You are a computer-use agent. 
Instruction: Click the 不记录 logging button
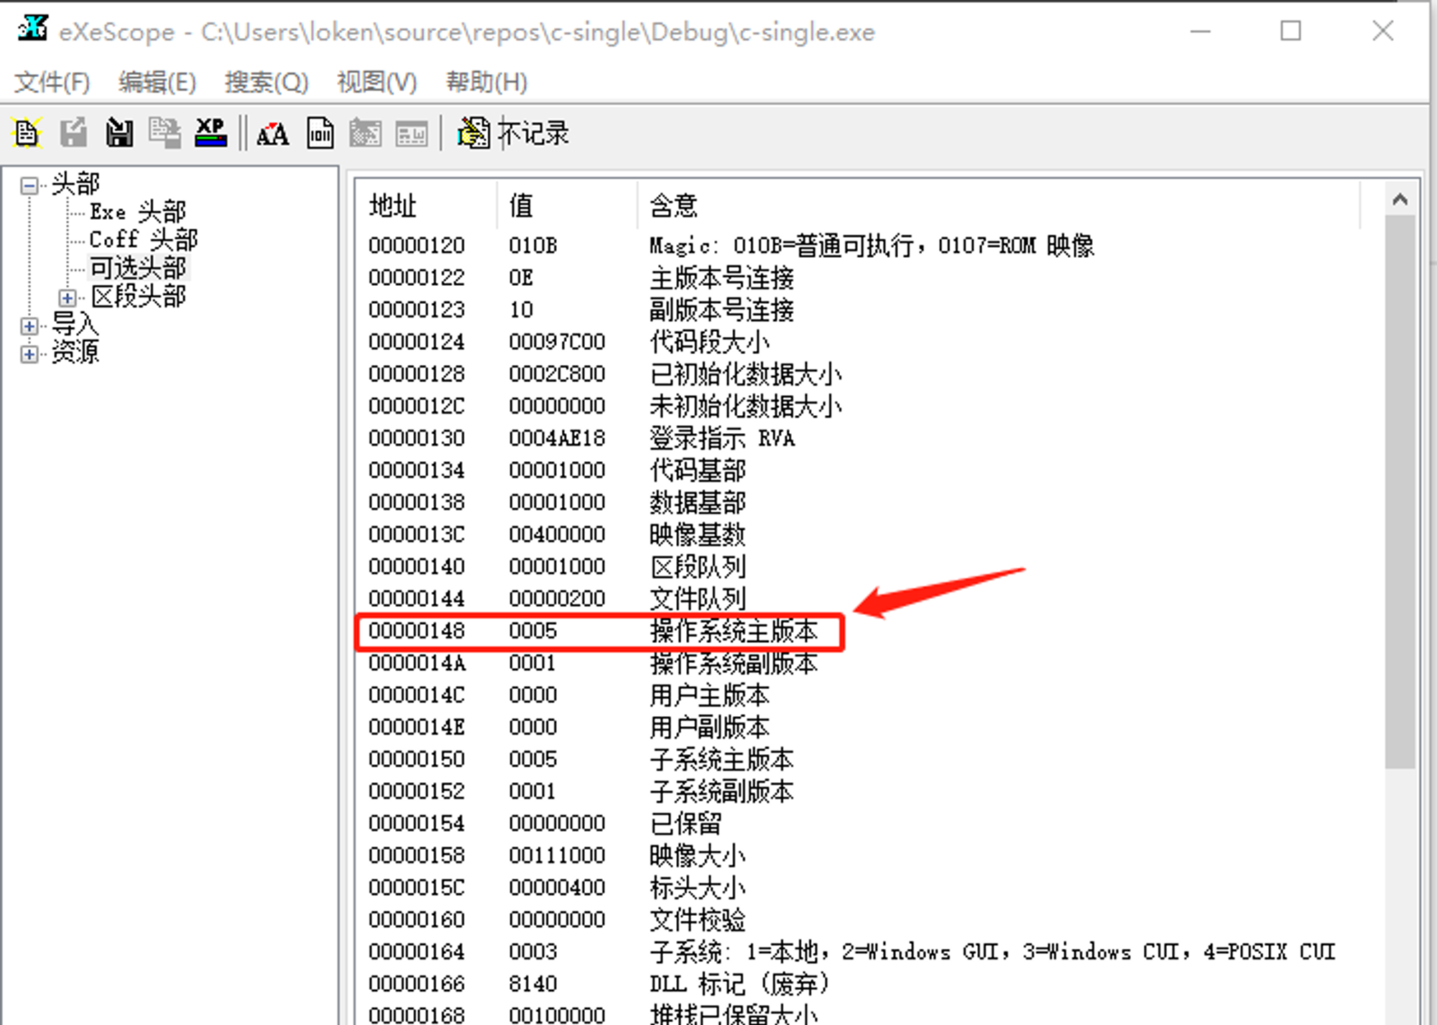coord(513,133)
